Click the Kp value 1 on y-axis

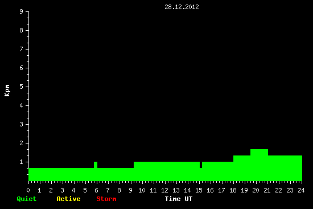(x=22, y=162)
